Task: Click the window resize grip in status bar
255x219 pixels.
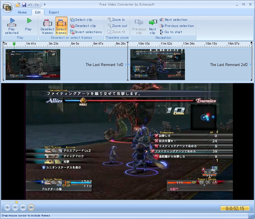Action: 252,216
